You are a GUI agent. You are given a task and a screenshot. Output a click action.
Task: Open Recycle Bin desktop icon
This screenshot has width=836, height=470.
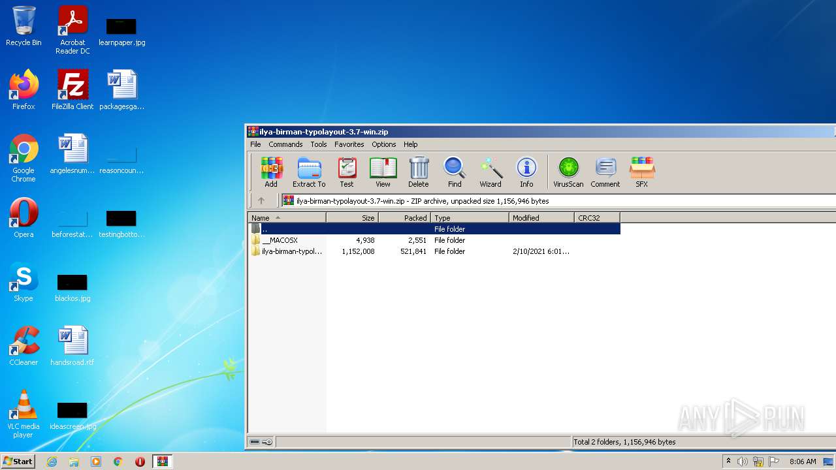tap(24, 26)
